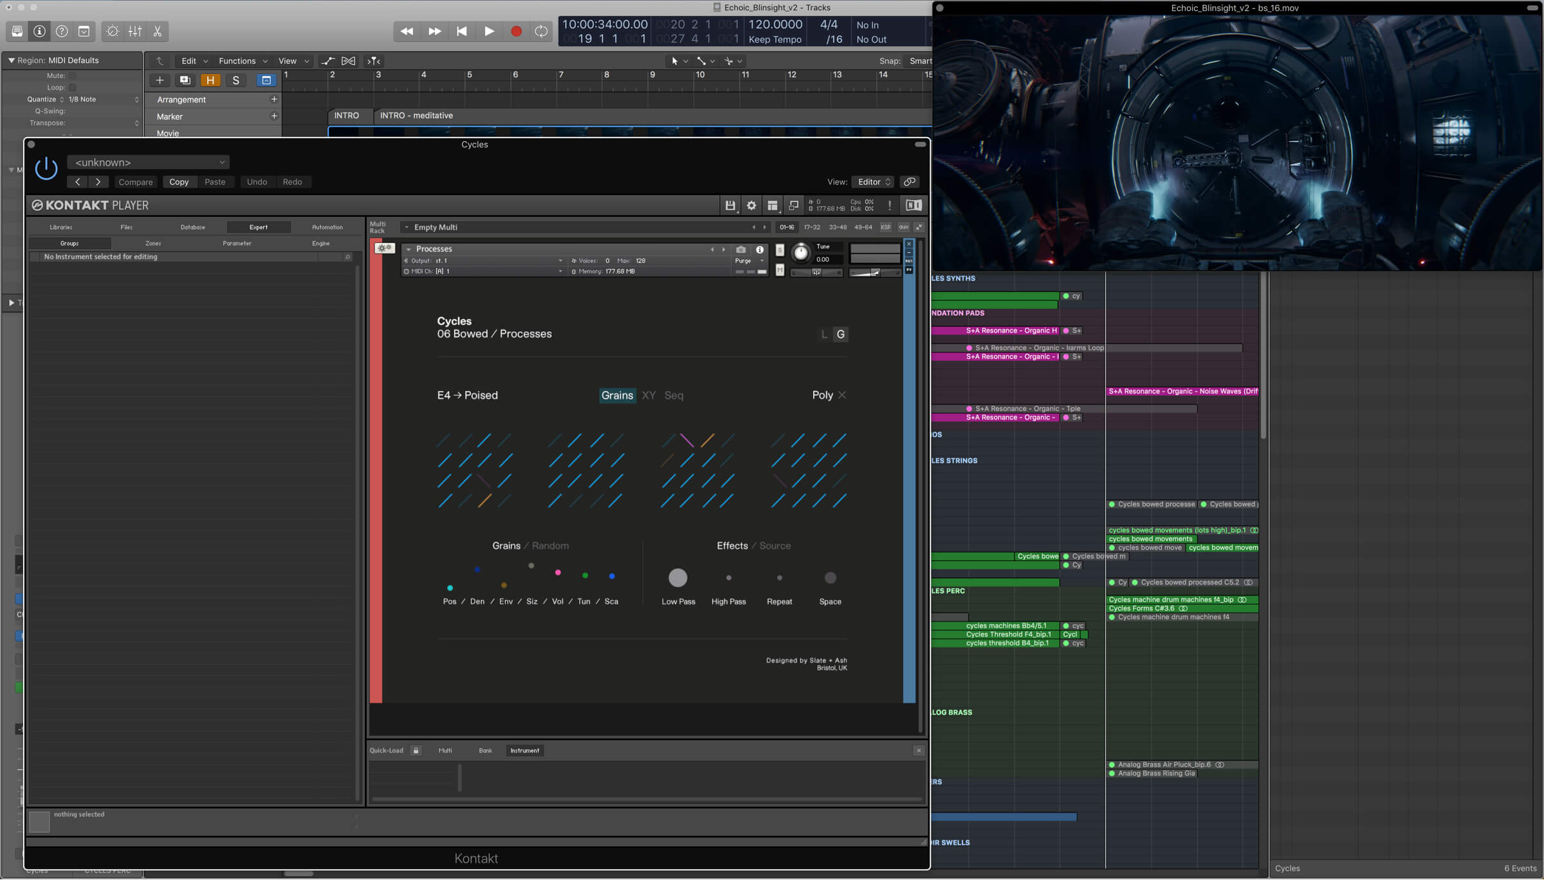Open the Editor view dropdown
The height and width of the screenshot is (880, 1544).
click(x=872, y=182)
